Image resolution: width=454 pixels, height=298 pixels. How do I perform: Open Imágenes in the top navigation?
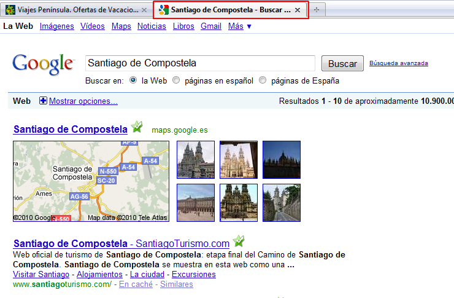pyautogui.click(x=56, y=26)
